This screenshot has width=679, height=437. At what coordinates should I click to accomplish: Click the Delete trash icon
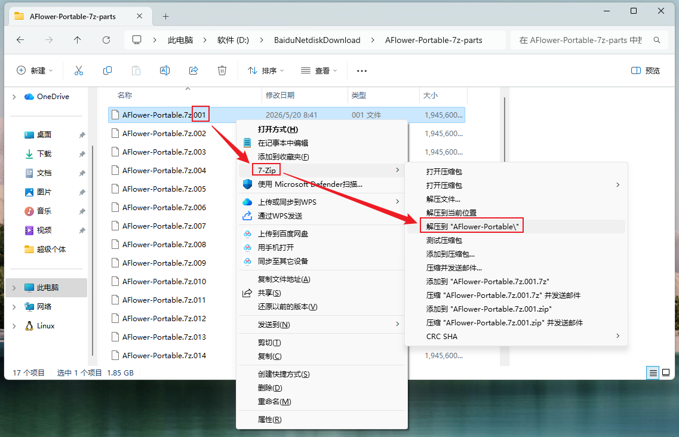pyautogui.click(x=222, y=70)
